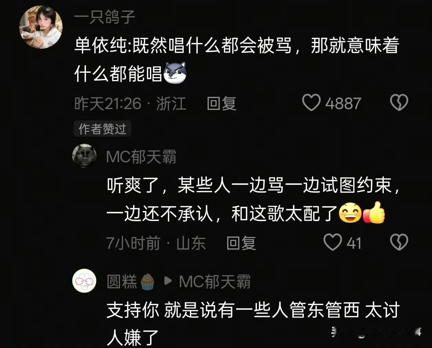Reply to MC郁天霸 via 回复 next to 山东
The height and width of the screenshot is (348, 432).
241,243
